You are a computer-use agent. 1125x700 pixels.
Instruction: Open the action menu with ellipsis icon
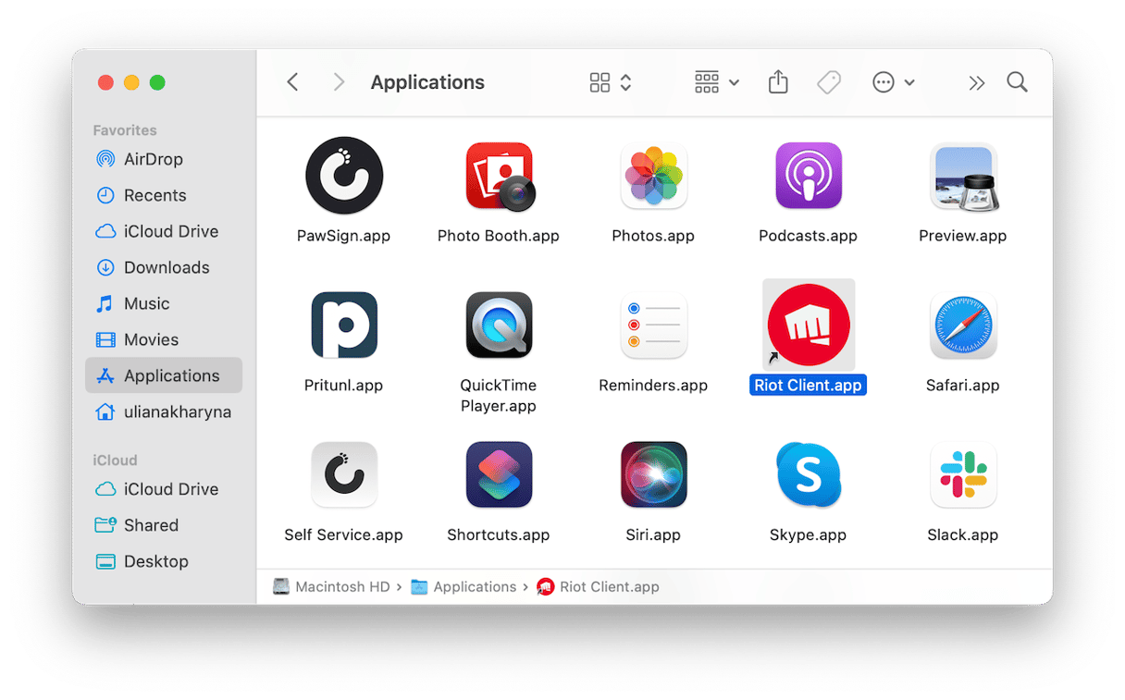(894, 82)
